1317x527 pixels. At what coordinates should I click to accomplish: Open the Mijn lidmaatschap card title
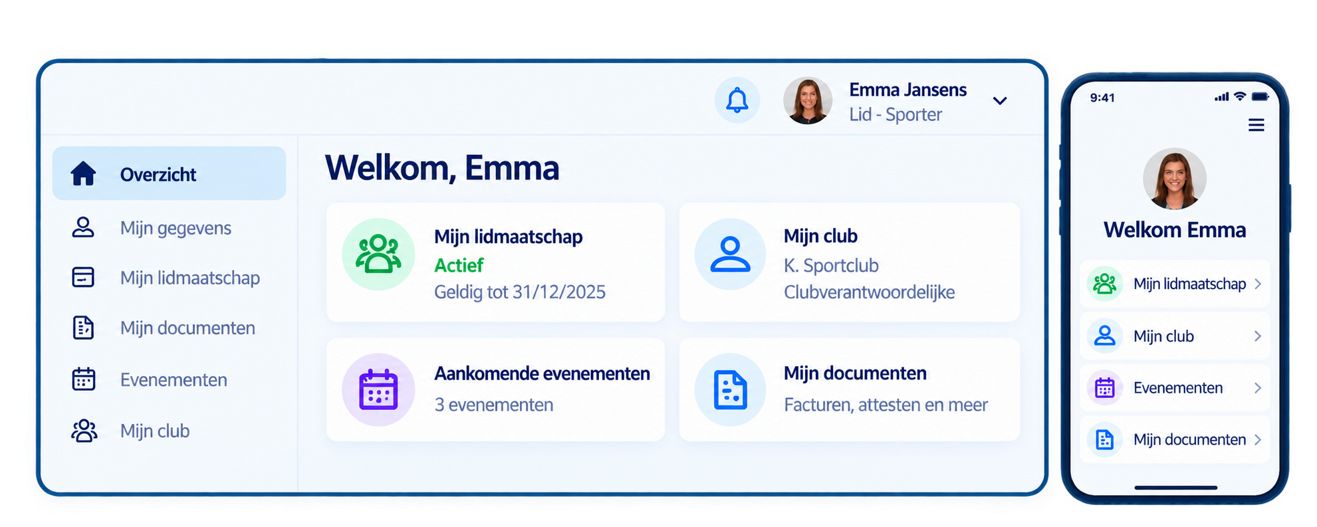(509, 237)
